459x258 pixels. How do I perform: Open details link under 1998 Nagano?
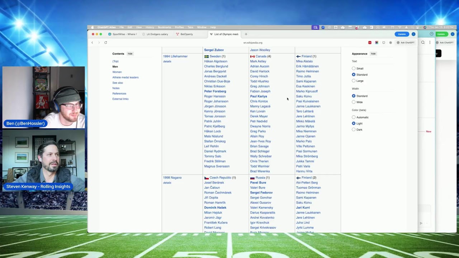(x=167, y=183)
